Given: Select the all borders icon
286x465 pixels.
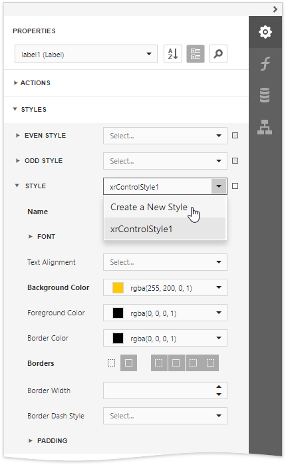Looking at the screenshot, I should [128, 363].
